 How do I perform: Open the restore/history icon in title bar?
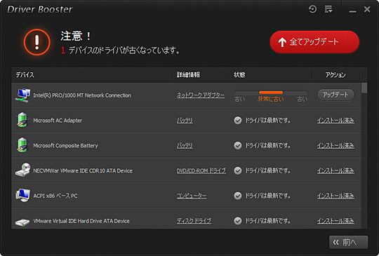click(x=312, y=9)
